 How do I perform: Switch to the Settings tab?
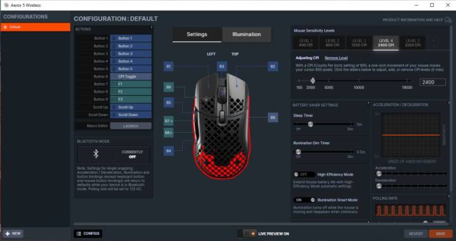pyautogui.click(x=197, y=35)
